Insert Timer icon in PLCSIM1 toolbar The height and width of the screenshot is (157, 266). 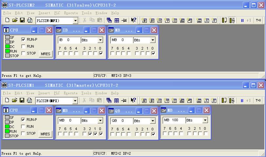click(167, 101)
